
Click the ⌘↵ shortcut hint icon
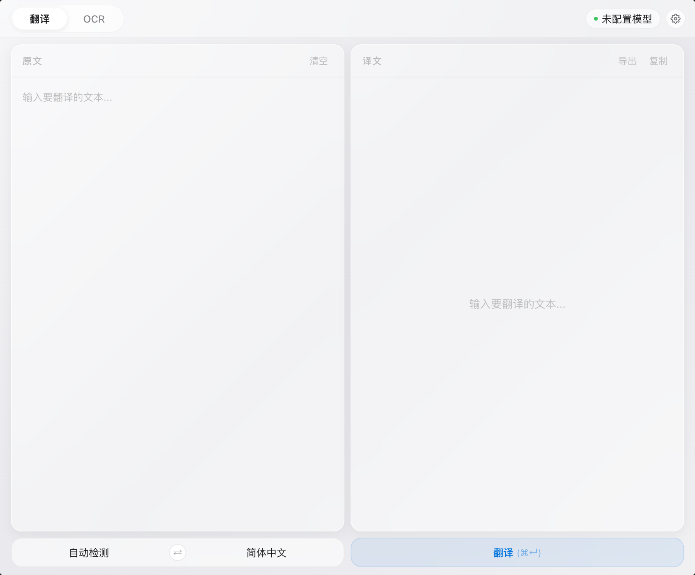tap(529, 553)
